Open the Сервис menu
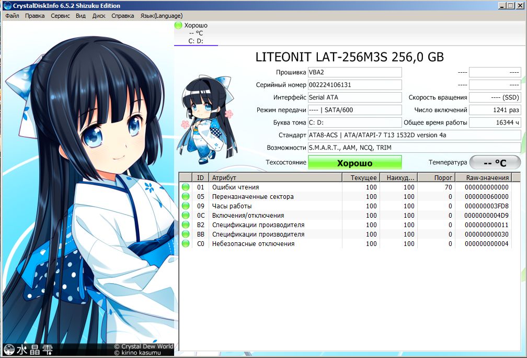This screenshot has height=358, width=527. point(60,16)
